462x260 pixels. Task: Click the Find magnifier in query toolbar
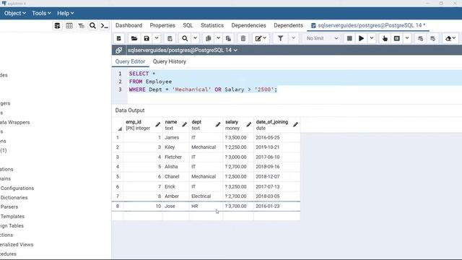tap(185, 38)
